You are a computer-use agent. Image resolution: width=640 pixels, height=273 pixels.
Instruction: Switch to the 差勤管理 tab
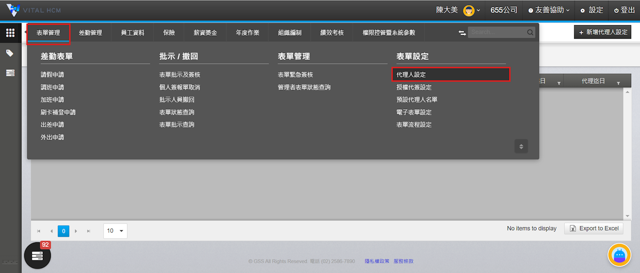click(90, 33)
